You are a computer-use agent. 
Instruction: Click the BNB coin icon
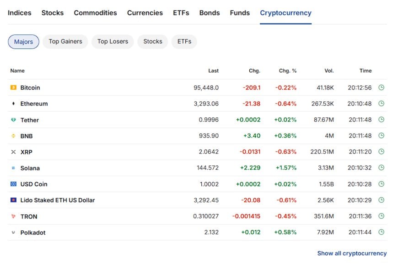pos(13,136)
